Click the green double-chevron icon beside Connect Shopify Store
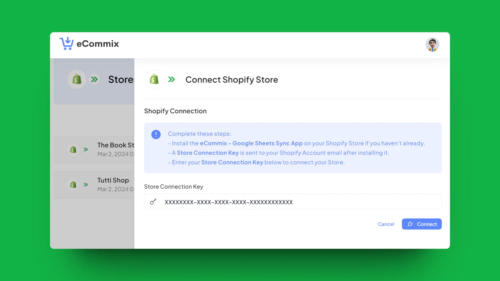 click(171, 79)
